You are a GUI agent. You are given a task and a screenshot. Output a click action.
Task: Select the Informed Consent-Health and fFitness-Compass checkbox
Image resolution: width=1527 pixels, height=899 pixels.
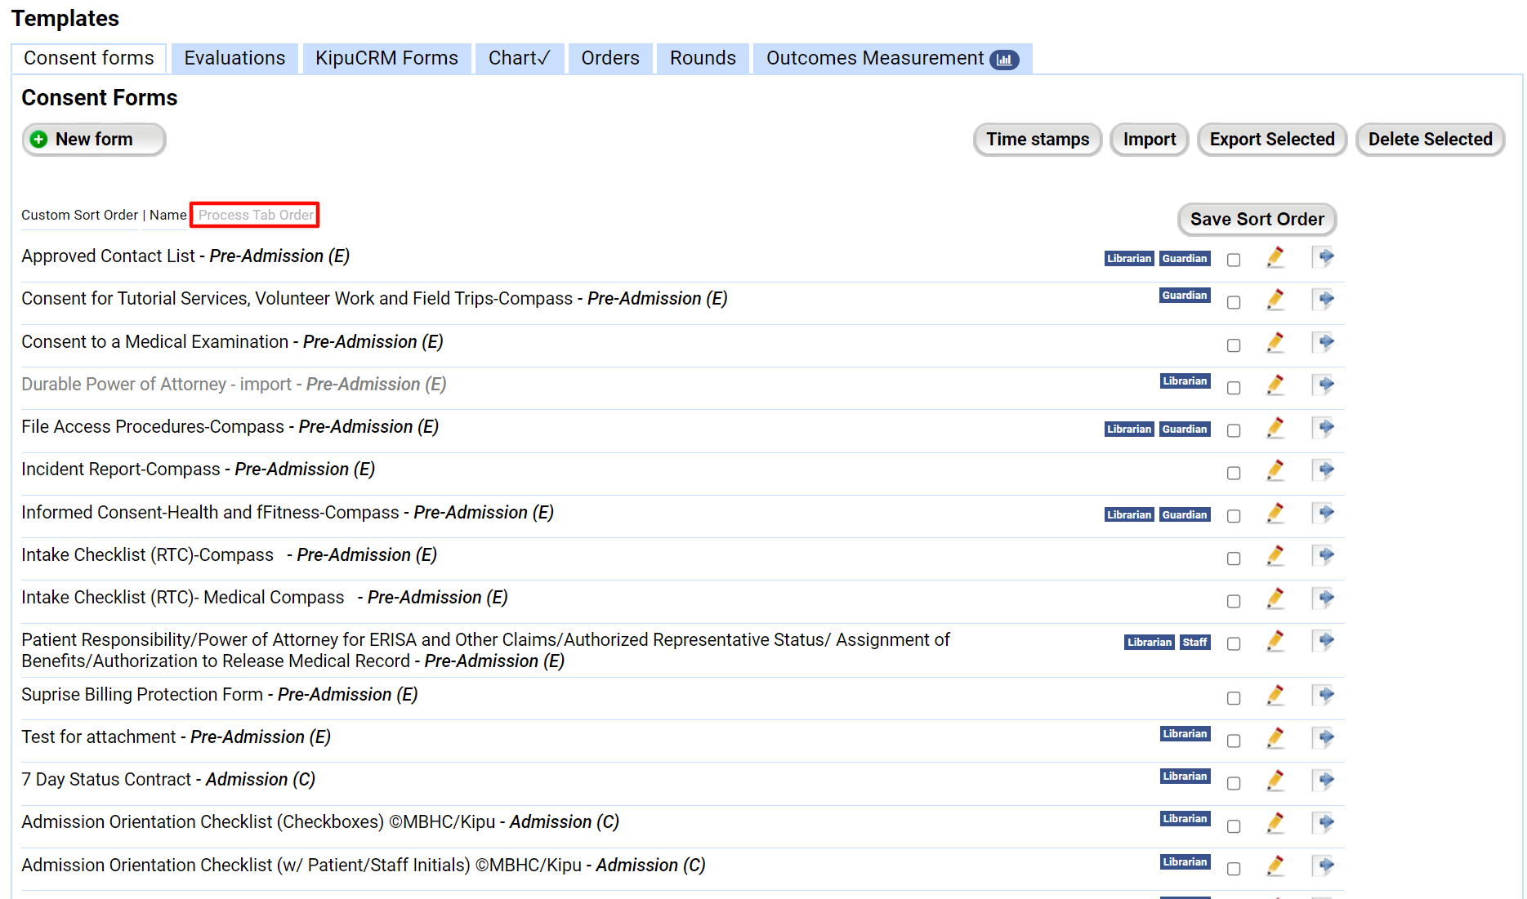[1234, 515]
